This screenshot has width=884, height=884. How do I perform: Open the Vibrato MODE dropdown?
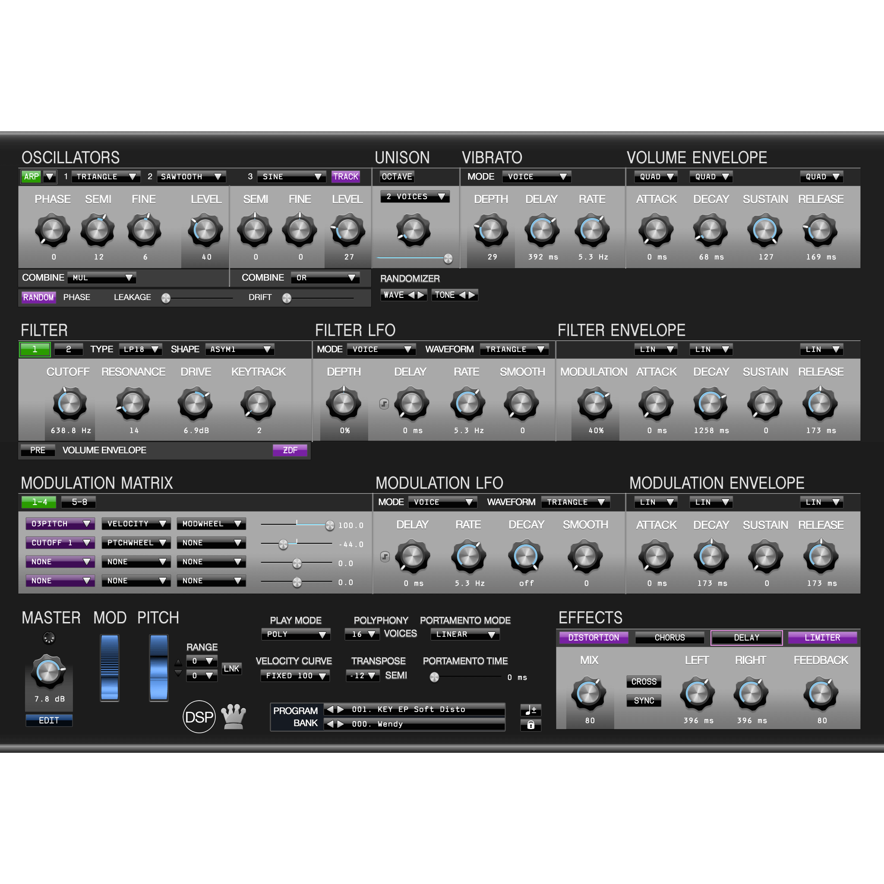pyautogui.click(x=536, y=177)
